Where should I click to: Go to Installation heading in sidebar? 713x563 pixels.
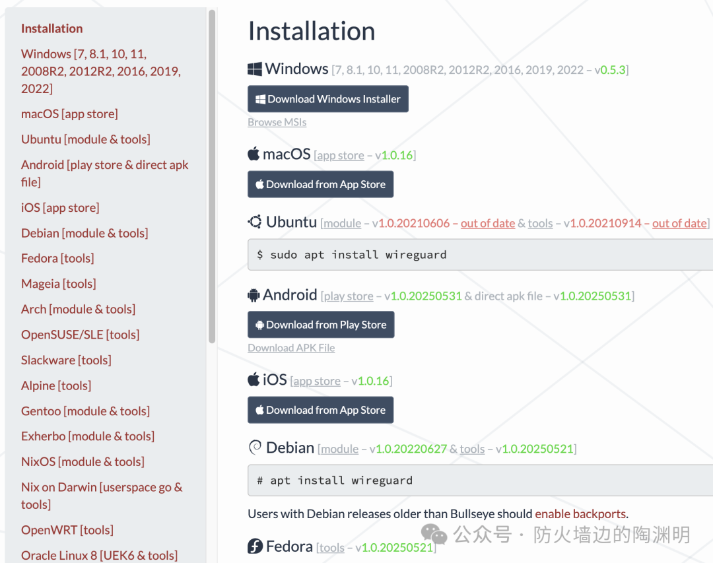(x=51, y=28)
